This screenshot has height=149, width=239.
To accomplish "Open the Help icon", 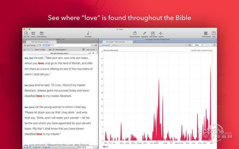I will coord(214,33).
